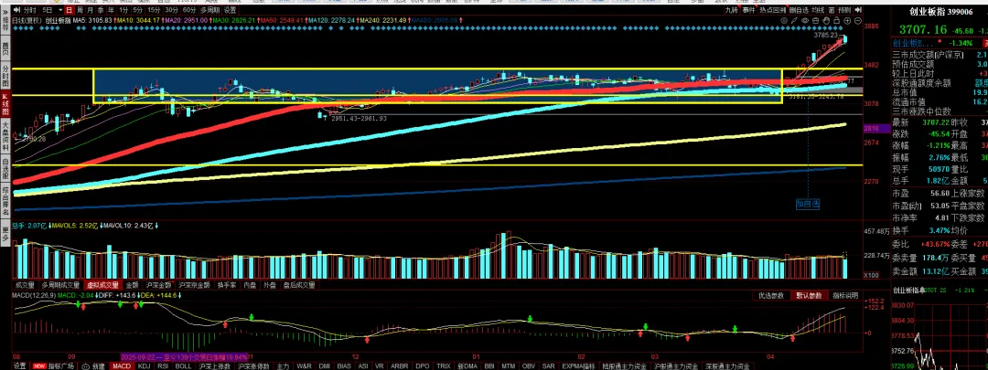Click the 加自选 label on chart
Viewport: 988px width, 370px height.
point(807,204)
